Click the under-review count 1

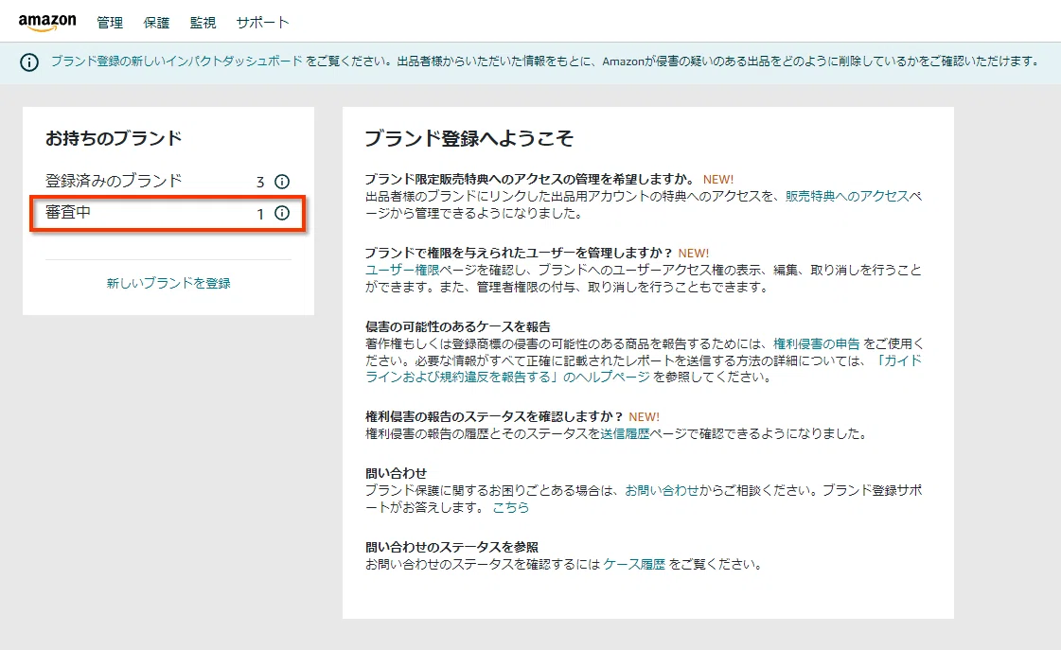point(260,214)
